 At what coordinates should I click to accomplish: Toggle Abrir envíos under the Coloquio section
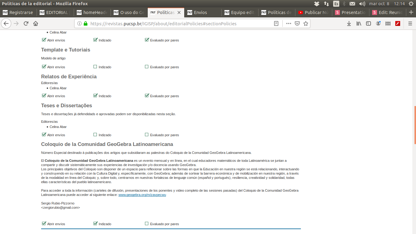[x=44, y=223]
